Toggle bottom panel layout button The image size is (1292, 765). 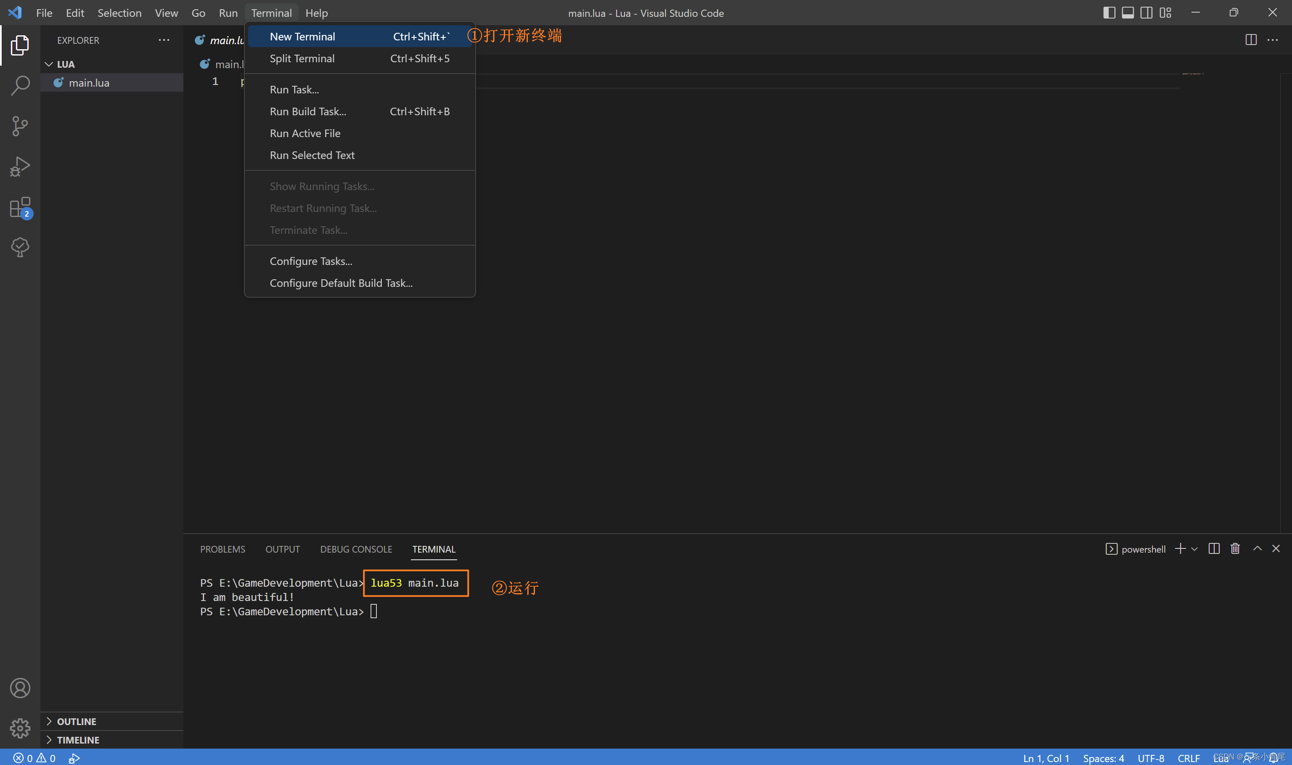point(1128,13)
